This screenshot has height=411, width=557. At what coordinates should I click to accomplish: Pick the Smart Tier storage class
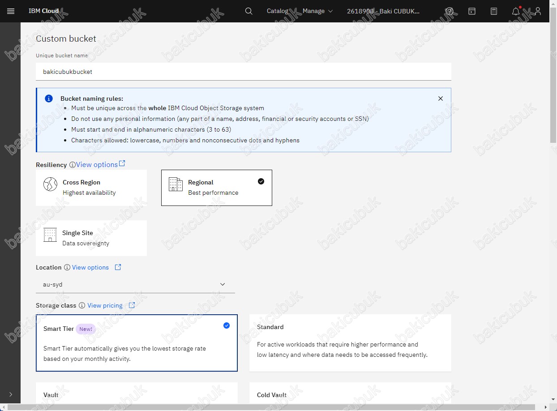click(137, 342)
